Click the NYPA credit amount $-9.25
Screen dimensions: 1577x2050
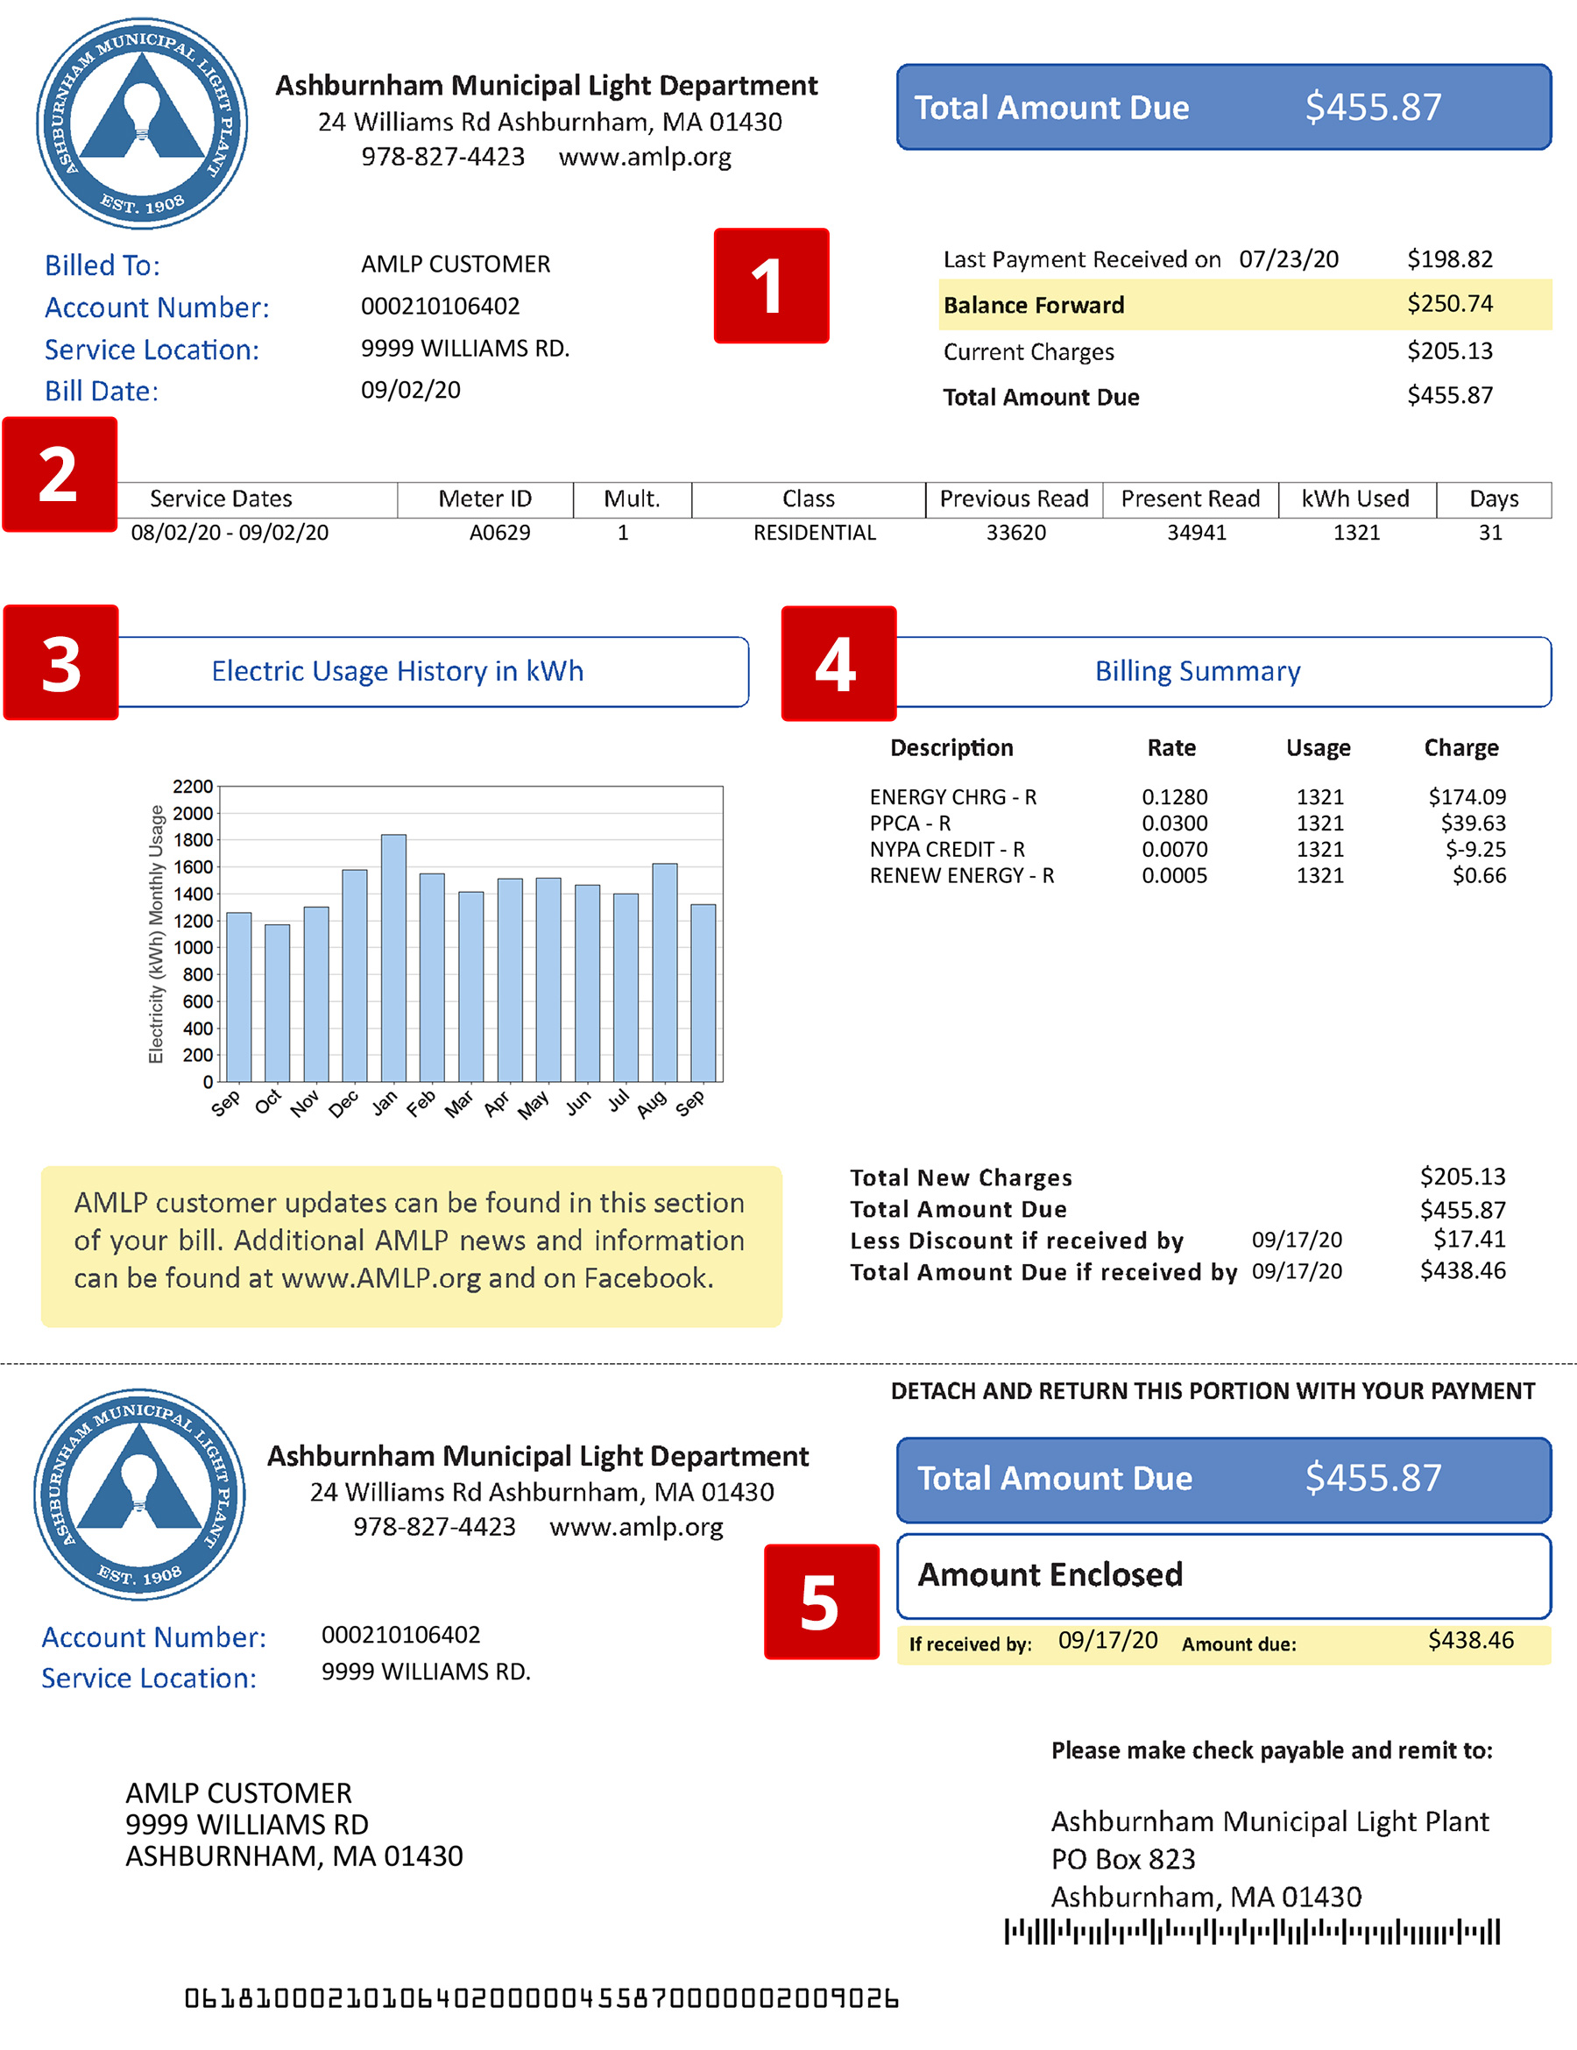click(1475, 850)
